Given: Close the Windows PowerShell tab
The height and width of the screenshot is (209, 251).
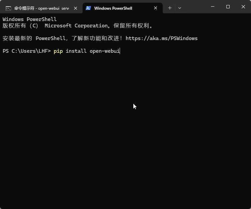Looking at the screenshot, I should 155,8.
